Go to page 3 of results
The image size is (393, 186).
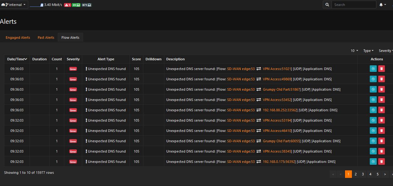coord(363,174)
